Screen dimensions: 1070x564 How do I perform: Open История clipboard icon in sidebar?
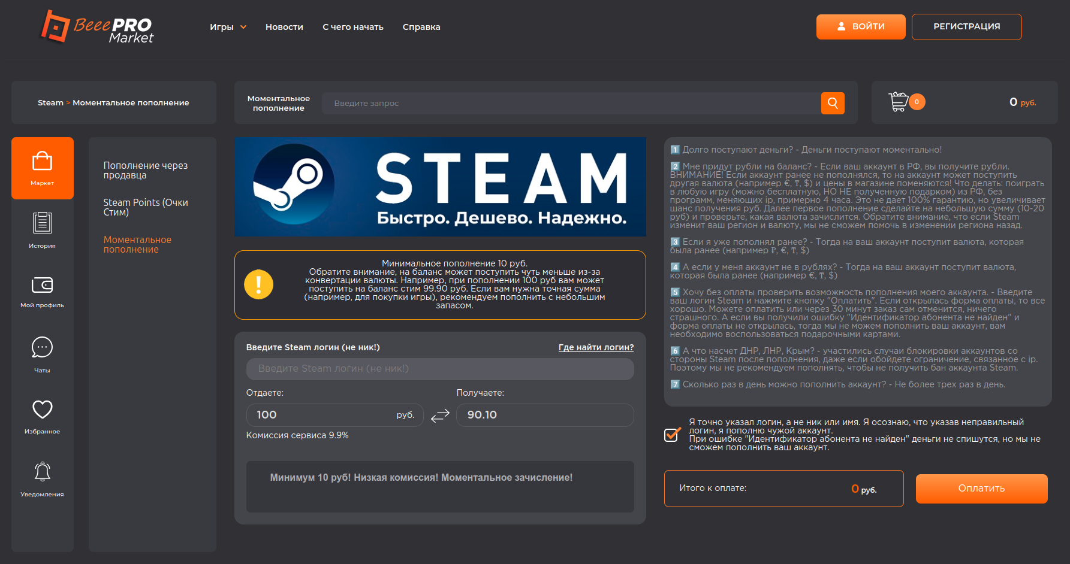[42, 223]
